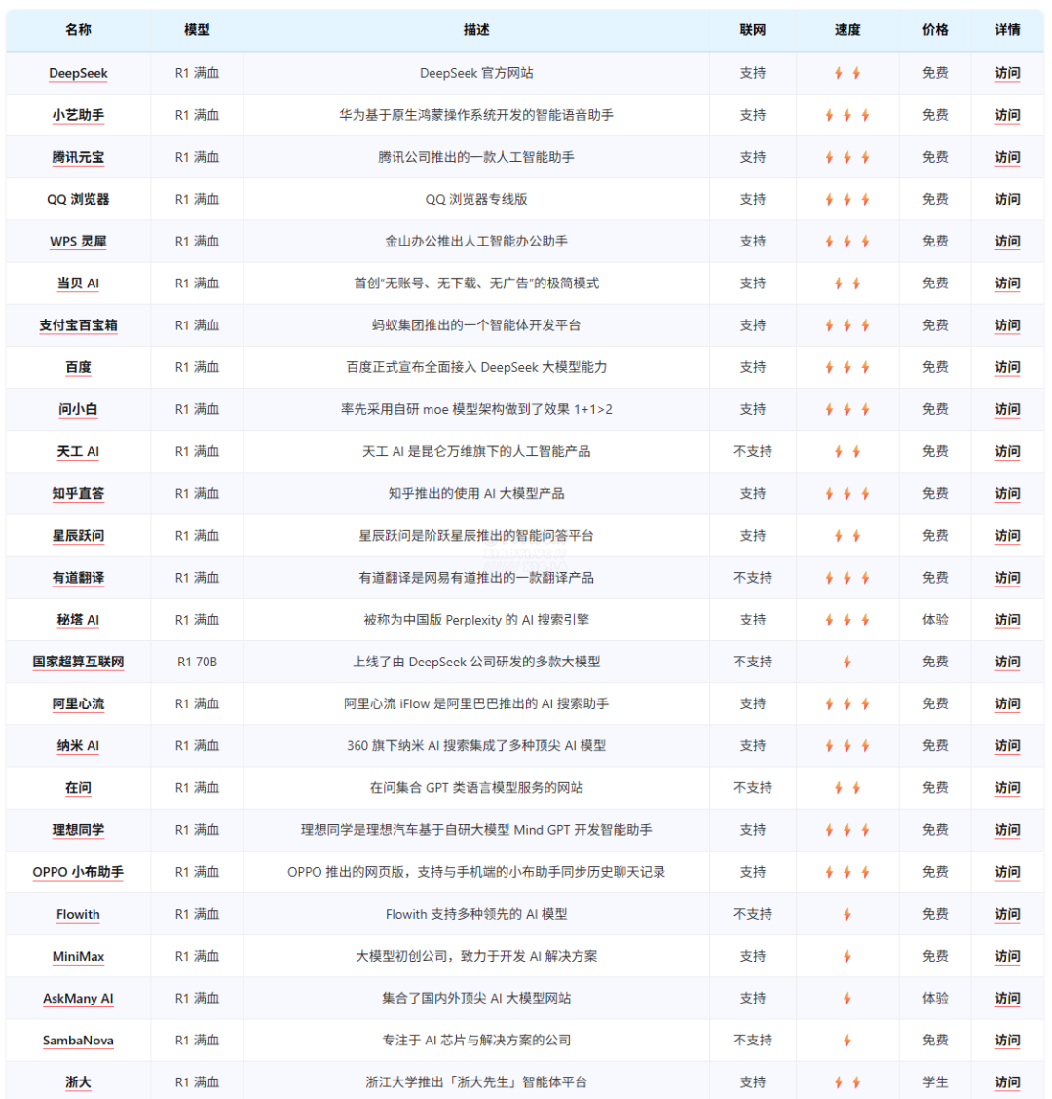Screen dimensions: 1052x1099
Task: Open the 支付宝百宝箱 name link
Action: [78, 325]
